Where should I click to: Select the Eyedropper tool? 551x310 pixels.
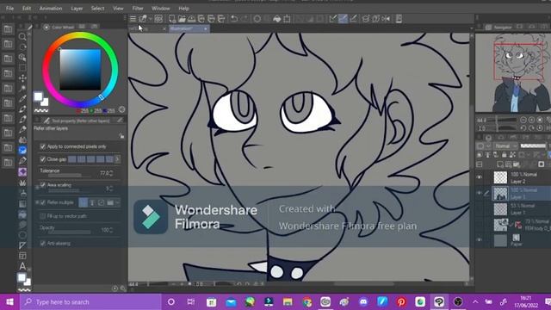click(x=22, y=99)
